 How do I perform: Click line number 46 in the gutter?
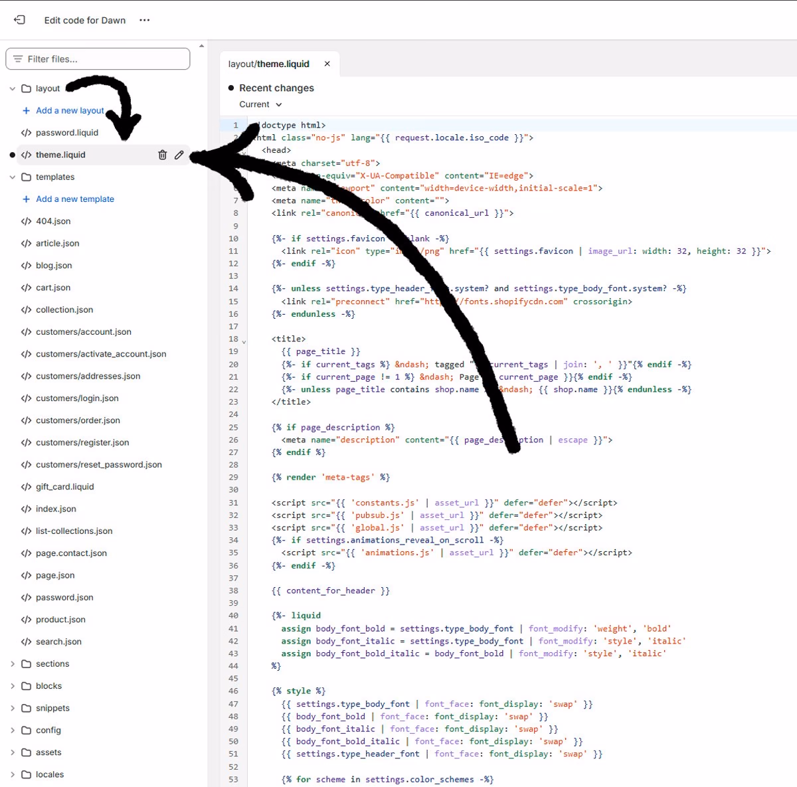click(x=233, y=691)
